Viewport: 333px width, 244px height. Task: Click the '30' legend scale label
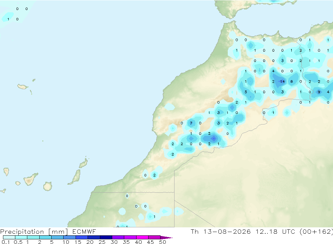point(114,242)
